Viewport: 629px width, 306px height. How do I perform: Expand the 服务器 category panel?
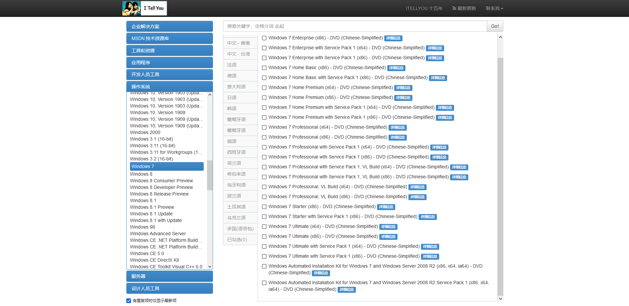[169, 276]
